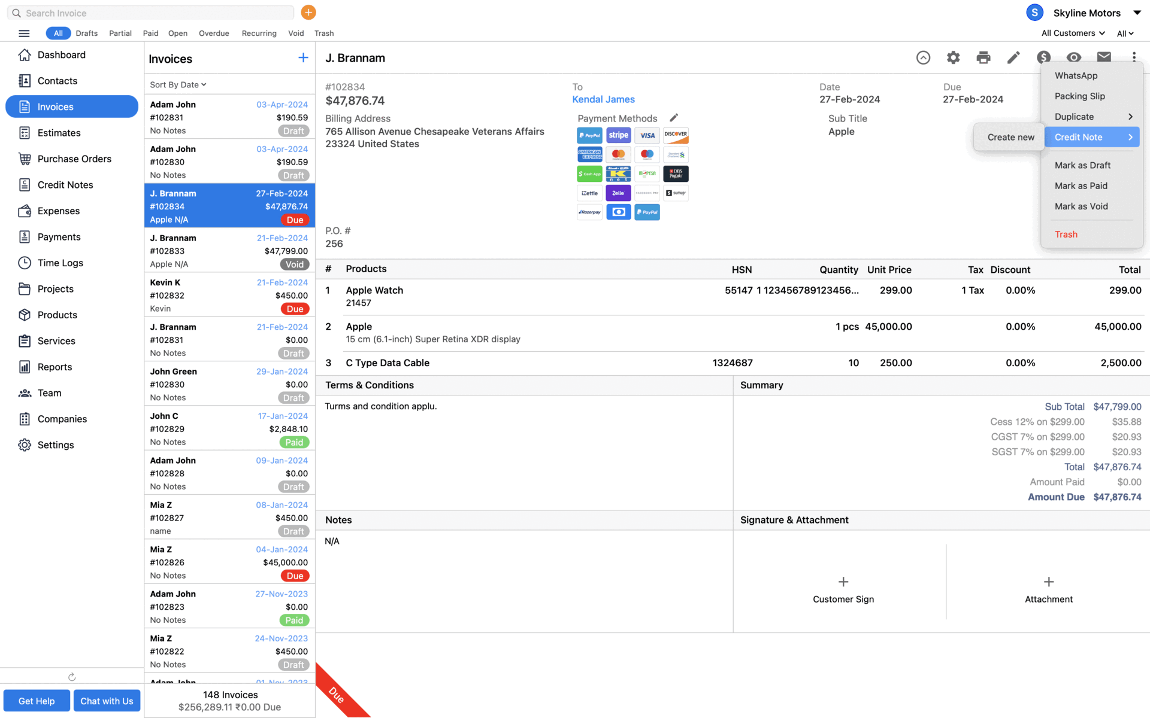This screenshot has width=1150, height=718.
Task: Send invoice with mail icon
Action: click(x=1104, y=57)
